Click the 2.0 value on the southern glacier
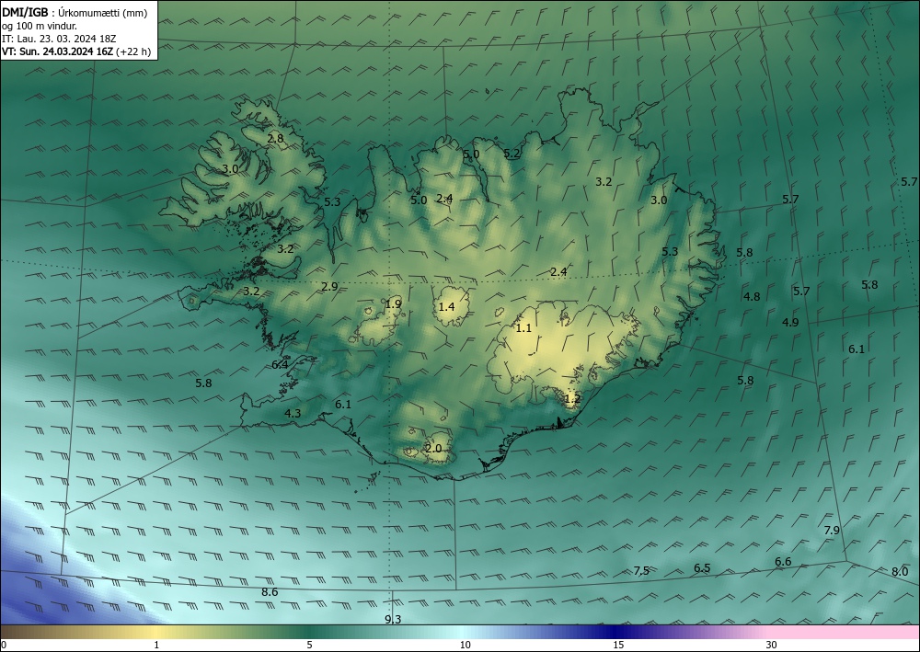The image size is (920, 652). pos(433,449)
